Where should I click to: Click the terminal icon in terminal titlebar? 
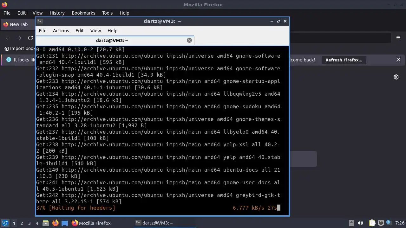(40, 21)
